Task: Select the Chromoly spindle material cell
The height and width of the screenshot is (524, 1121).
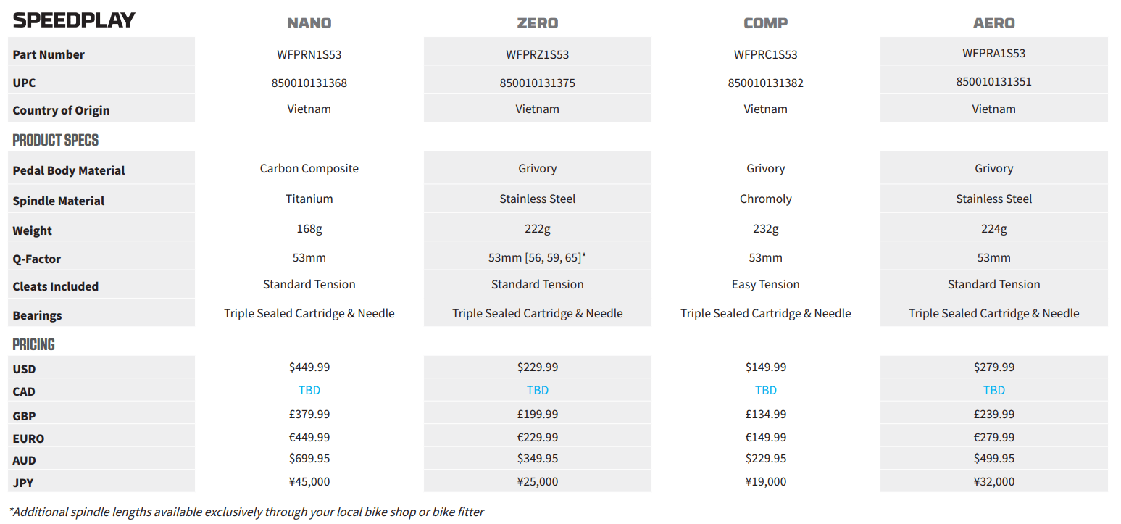Action: (766, 199)
